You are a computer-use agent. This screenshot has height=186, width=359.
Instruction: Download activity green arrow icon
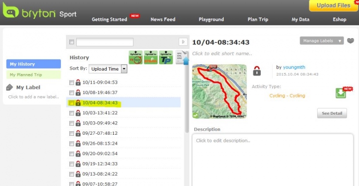point(341,93)
